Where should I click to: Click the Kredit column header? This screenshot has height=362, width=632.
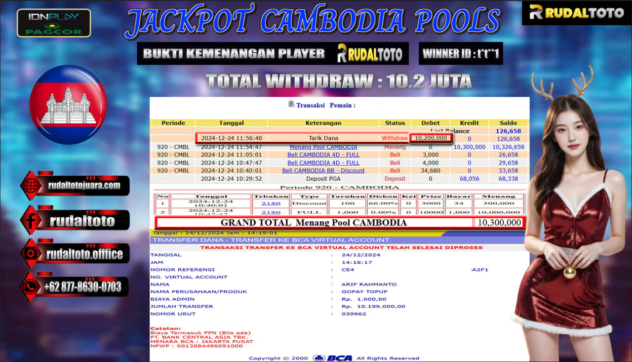click(x=469, y=123)
